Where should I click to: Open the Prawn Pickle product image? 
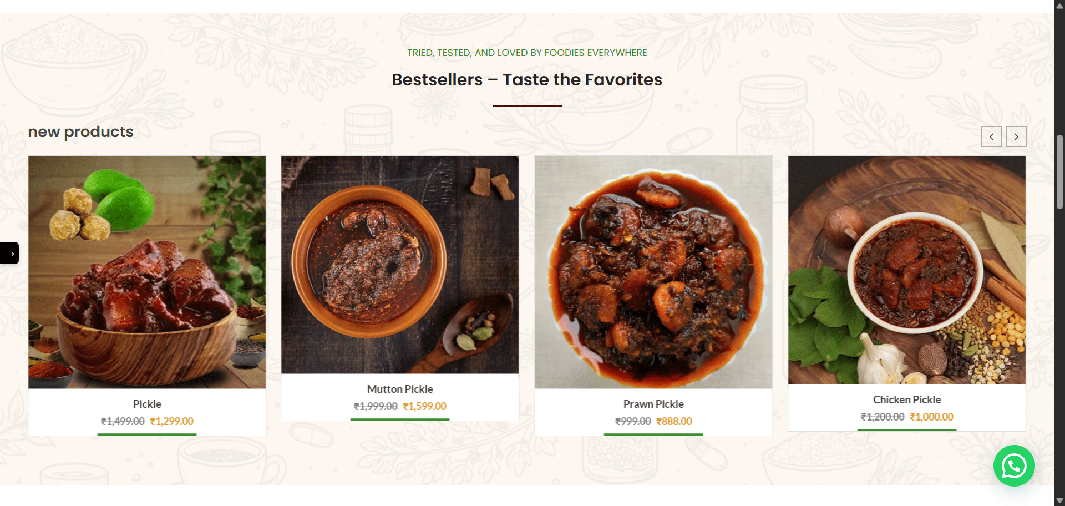tap(653, 272)
